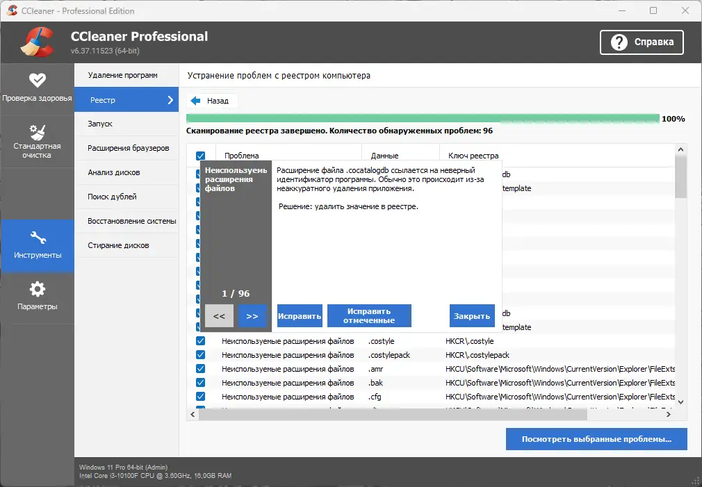Click scroll down arrow of results list
The width and height of the screenshot is (702, 487).
(680, 402)
